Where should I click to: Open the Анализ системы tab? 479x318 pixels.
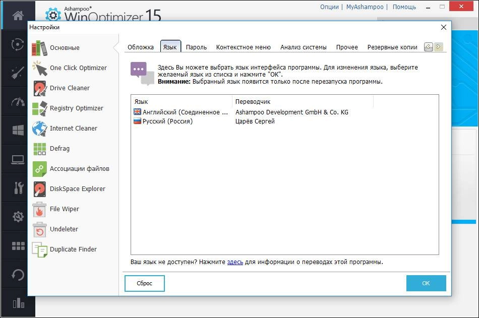(x=304, y=47)
